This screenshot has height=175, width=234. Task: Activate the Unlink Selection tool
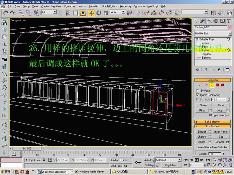click(x=29, y=13)
